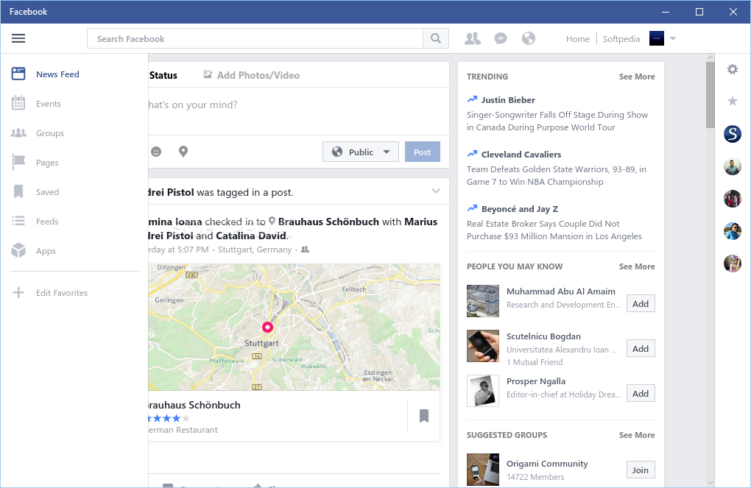The image size is (751, 488).
Task: Add Scutelnicu Bogdan as friend
Action: [x=641, y=349]
